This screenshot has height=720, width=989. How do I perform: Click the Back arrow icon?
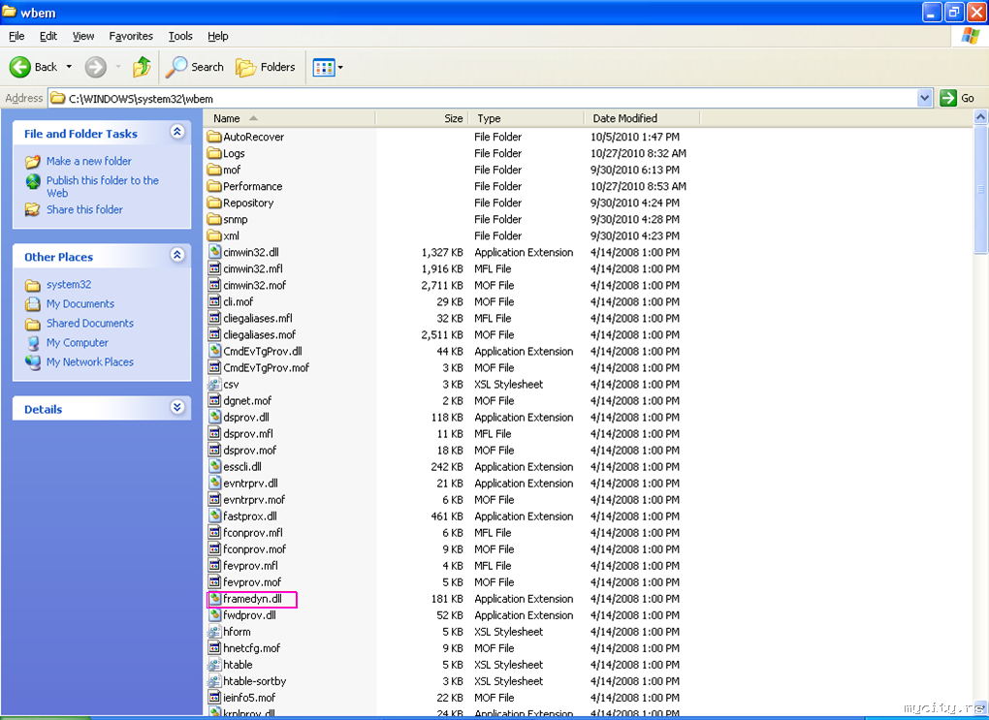point(20,67)
